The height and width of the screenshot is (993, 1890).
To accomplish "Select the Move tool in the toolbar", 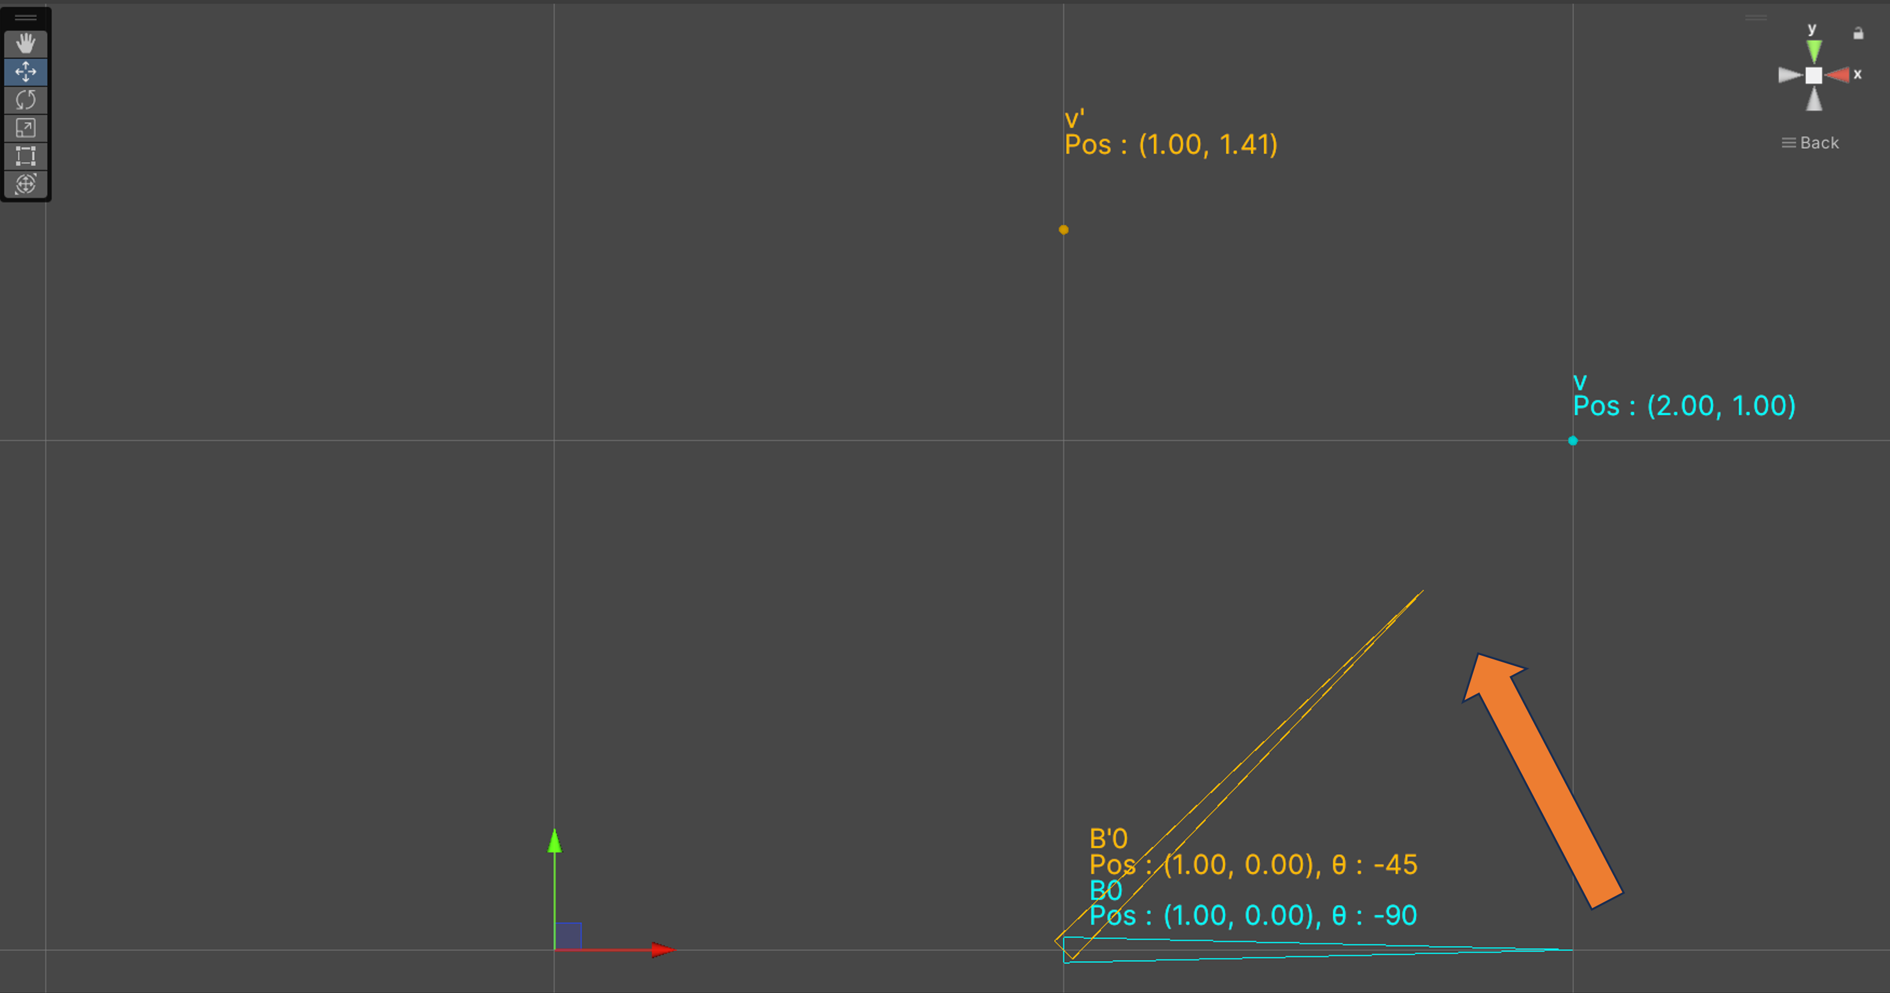I will pos(26,72).
